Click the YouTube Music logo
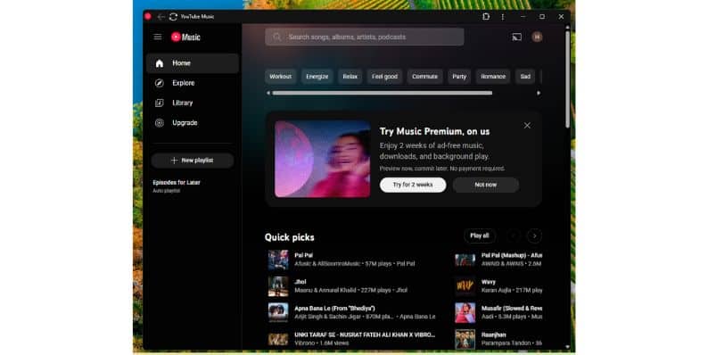Image resolution: width=708 pixels, height=355 pixels. click(185, 37)
